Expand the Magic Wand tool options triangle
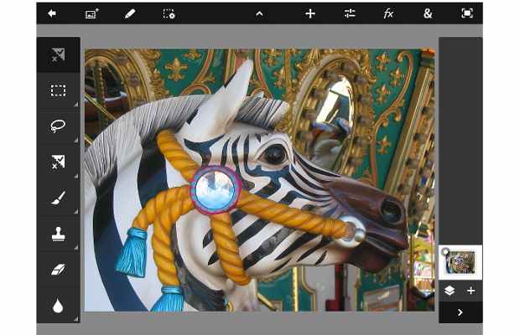The image size is (520, 335). point(76,176)
